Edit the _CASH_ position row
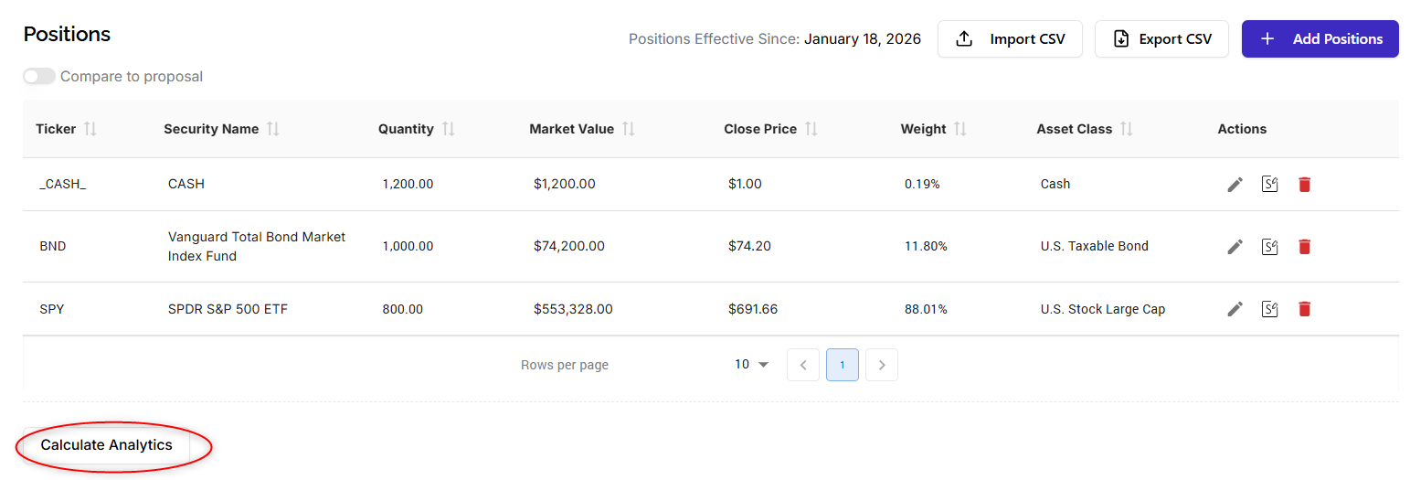The width and height of the screenshot is (1410, 480). (1235, 185)
